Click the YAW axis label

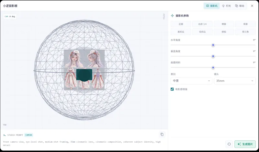(5, 125)
